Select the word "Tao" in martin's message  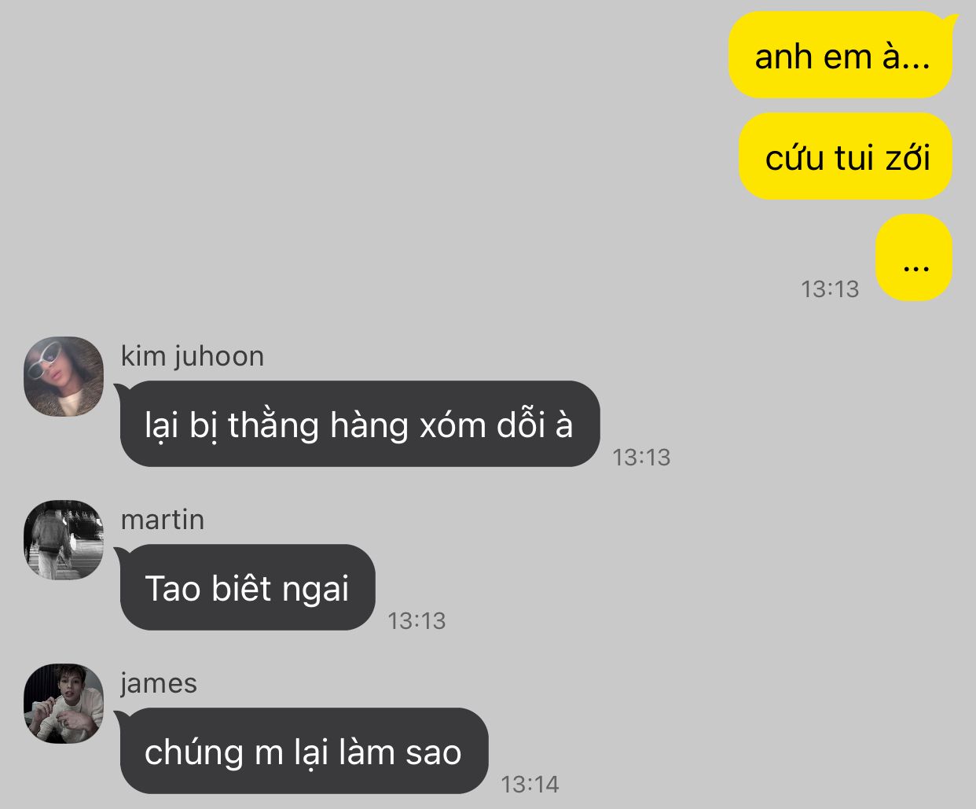[x=173, y=589]
